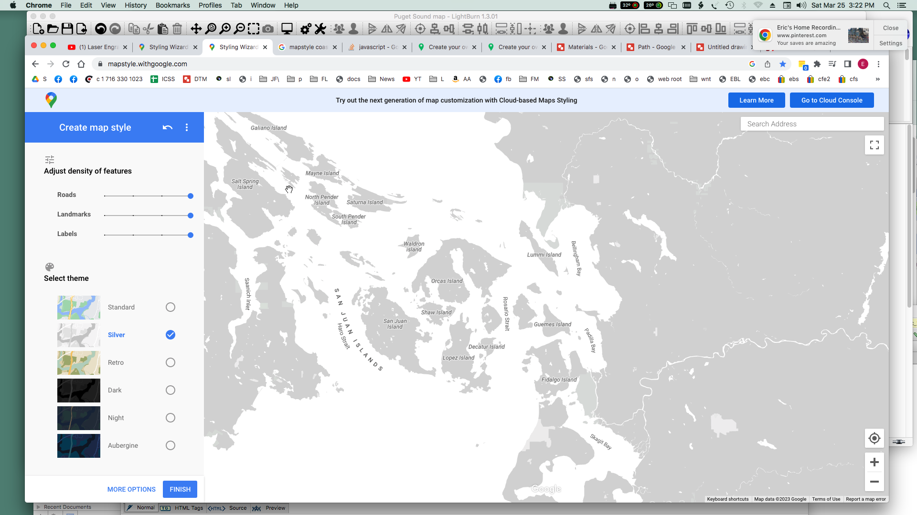Click the FINISH button
This screenshot has height=515, width=917.
[180, 489]
